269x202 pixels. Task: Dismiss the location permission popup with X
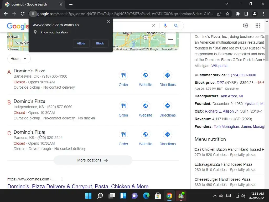tap(108, 22)
